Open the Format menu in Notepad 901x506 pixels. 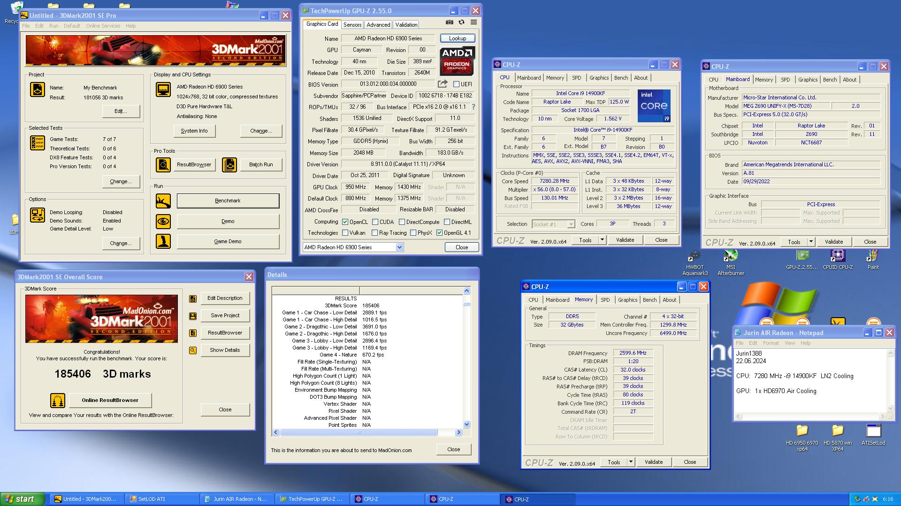(x=771, y=343)
